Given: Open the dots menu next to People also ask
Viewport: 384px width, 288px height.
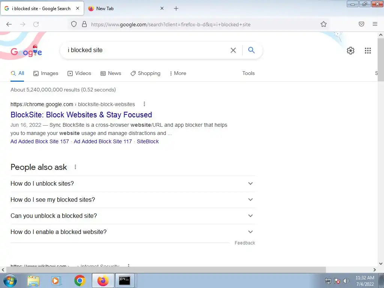Looking at the screenshot, I should 75,167.
